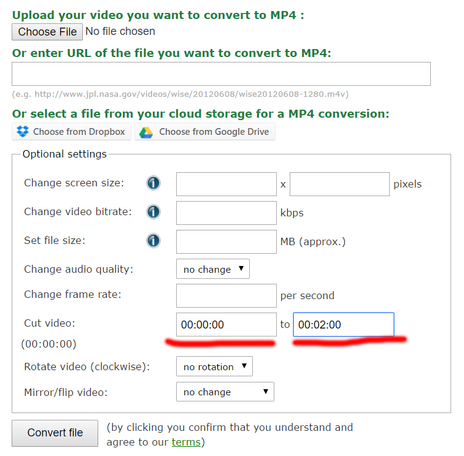This screenshot has height=456, width=464.
Task: Click the Convert file button
Action: click(x=55, y=433)
